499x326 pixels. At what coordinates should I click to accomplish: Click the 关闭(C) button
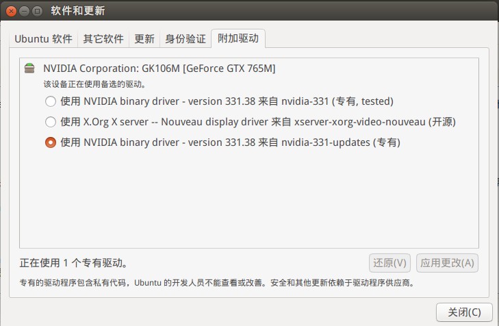pos(464,312)
